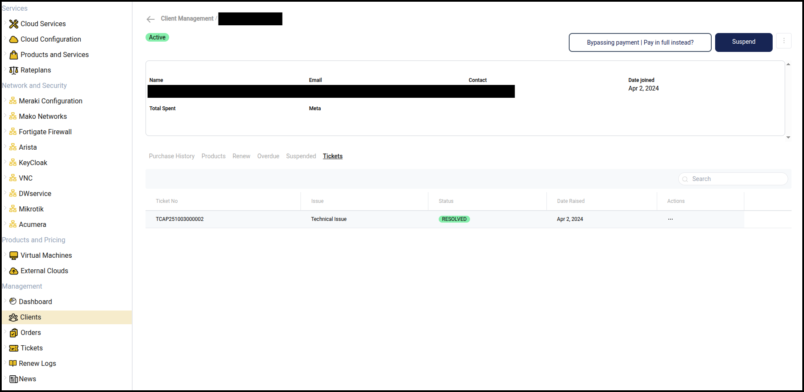Click the Virtual Machines monitor icon
Screen dimensions: 804x392
14,256
